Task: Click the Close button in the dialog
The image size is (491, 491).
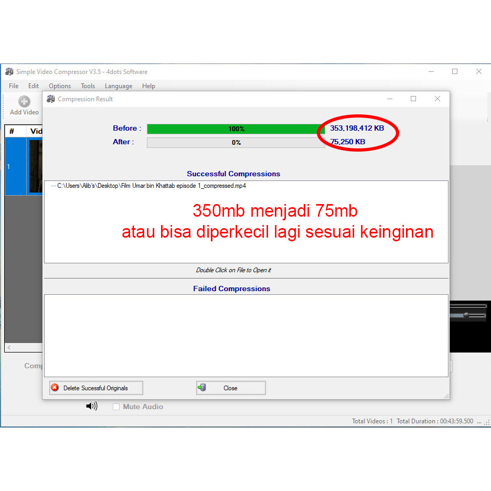Action: tap(231, 388)
